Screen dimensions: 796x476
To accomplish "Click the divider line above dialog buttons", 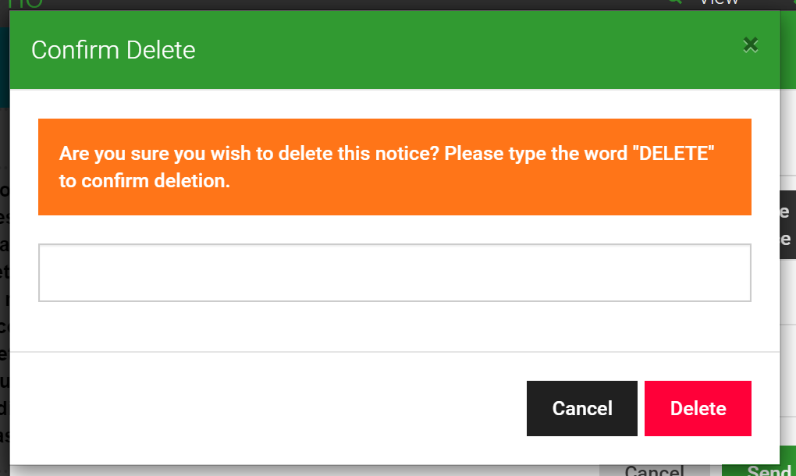I will click(x=394, y=352).
